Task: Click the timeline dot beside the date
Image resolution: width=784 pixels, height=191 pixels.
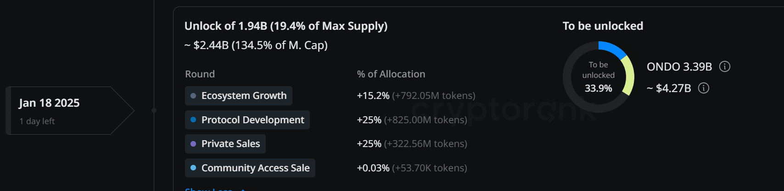Action: click(154, 110)
